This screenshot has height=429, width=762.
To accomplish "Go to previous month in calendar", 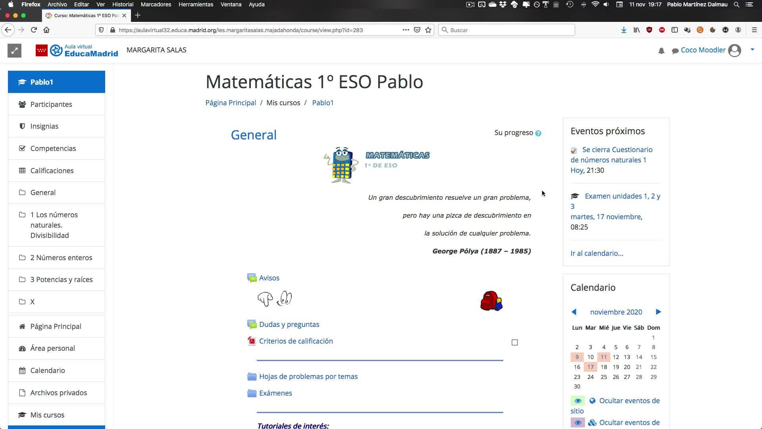I will tap(574, 312).
